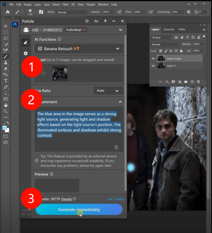Toggle pixel layer filter
Screen dimensions: 212x233
point(176,38)
